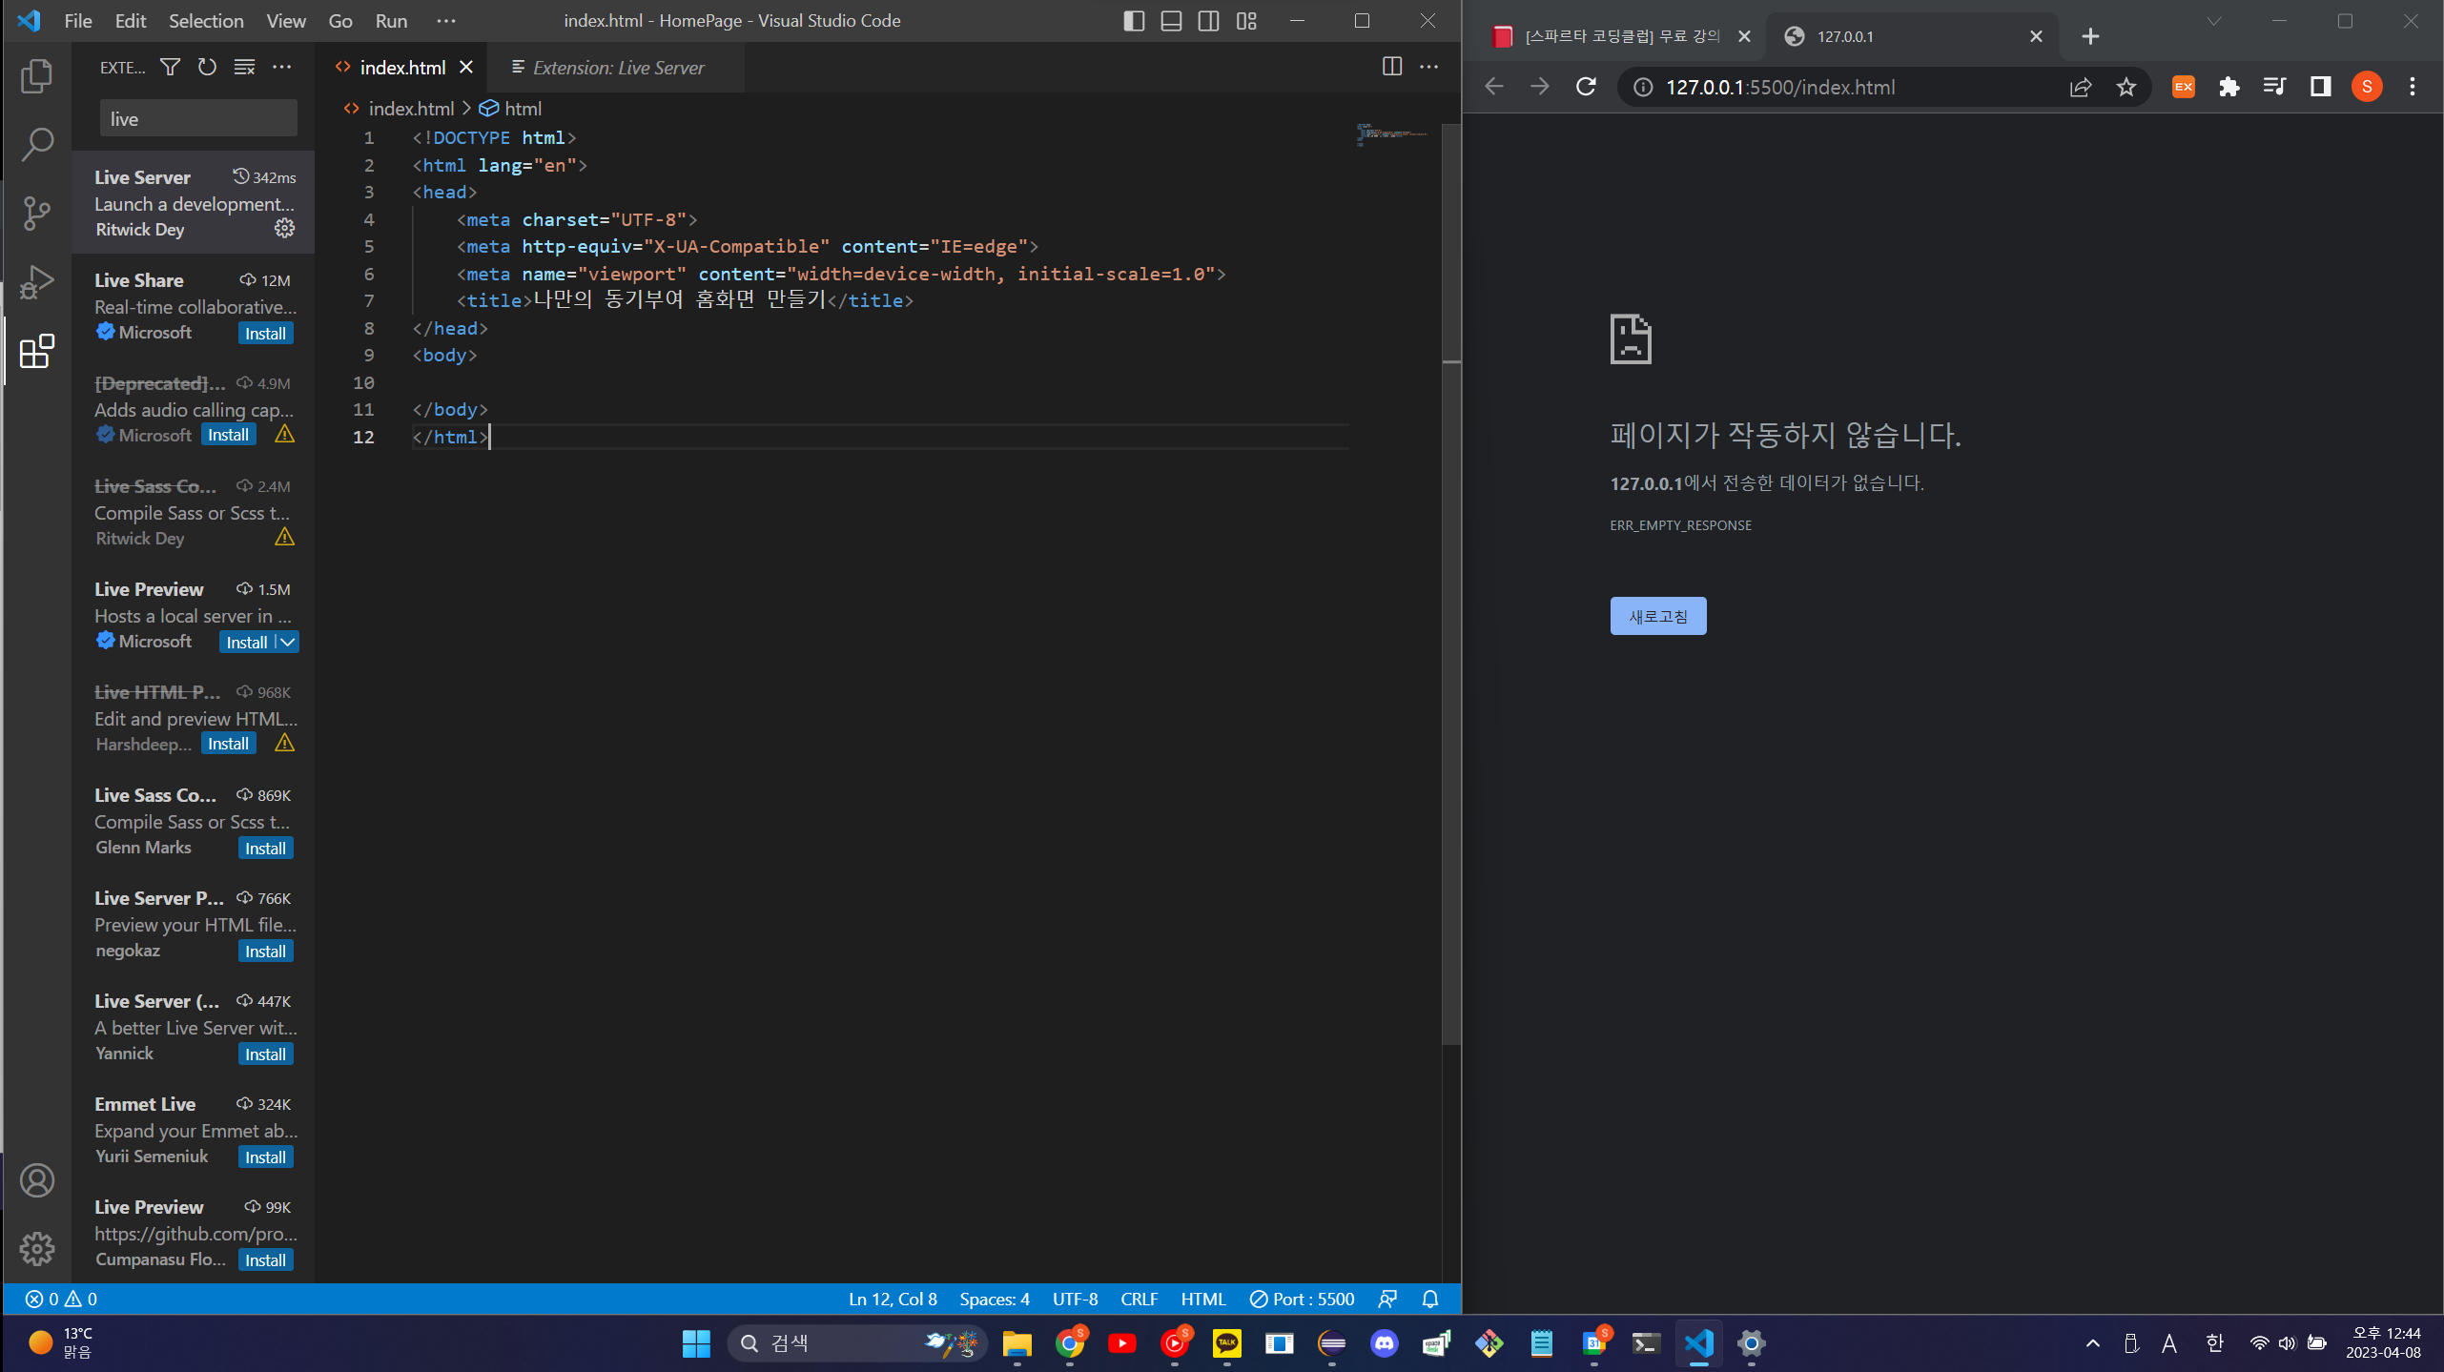Show hidden menu items ellipsis
Image resolution: width=2444 pixels, height=1372 pixels.
[x=445, y=21]
